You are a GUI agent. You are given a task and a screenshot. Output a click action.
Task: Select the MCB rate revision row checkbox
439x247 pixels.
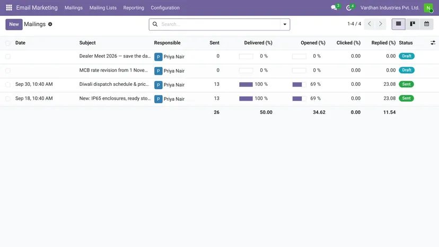tap(8, 70)
